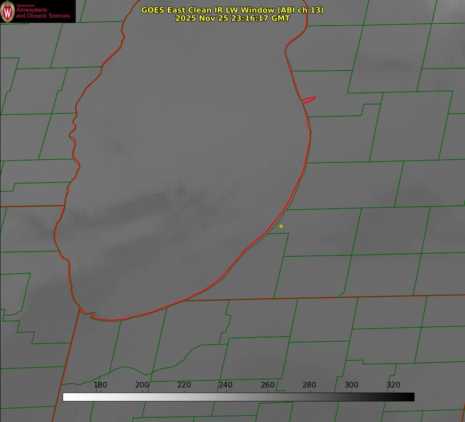Click the 220 colorbar label

(x=184, y=385)
